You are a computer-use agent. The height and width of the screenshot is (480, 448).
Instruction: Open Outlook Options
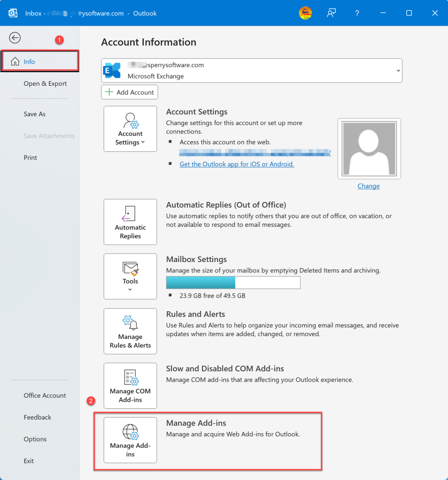35,439
